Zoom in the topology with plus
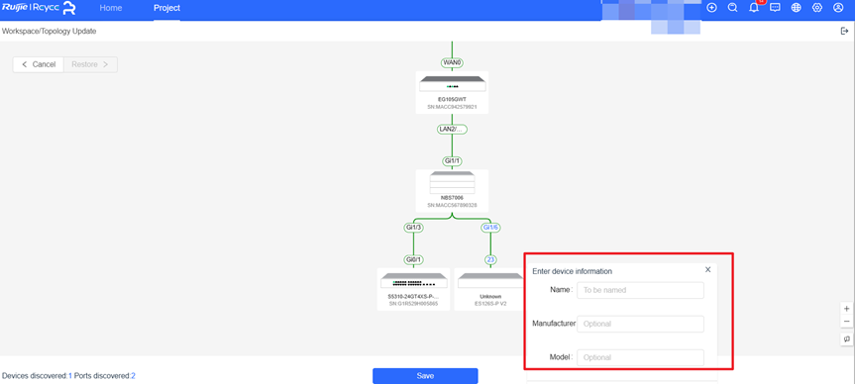 [x=846, y=309]
